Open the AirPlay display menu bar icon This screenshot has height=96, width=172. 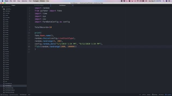tap(132, 1)
